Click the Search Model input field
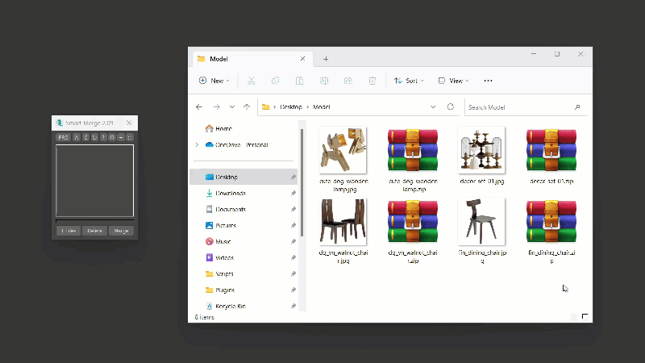This screenshot has width=645, height=363. point(518,106)
